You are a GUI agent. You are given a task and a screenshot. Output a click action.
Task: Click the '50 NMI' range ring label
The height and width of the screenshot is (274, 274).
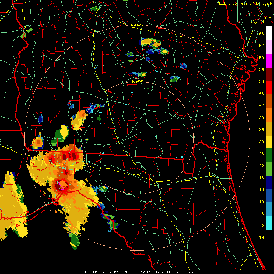point(137,81)
